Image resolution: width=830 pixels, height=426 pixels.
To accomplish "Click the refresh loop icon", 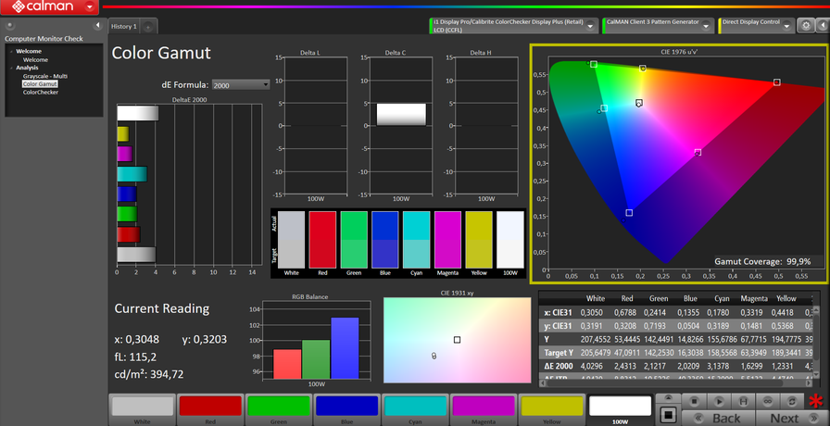I will pyautogui.click(x=791, y=401).
